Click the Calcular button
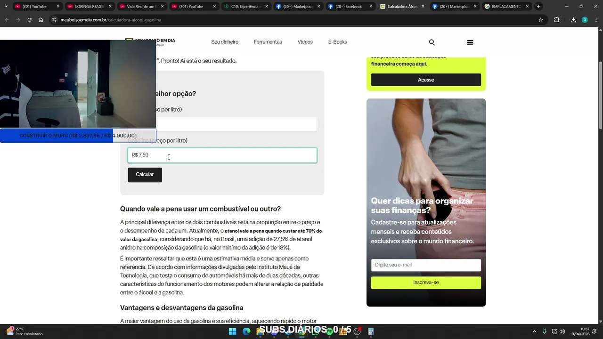 145,175
